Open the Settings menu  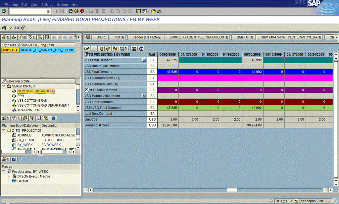tap(47, 5)
